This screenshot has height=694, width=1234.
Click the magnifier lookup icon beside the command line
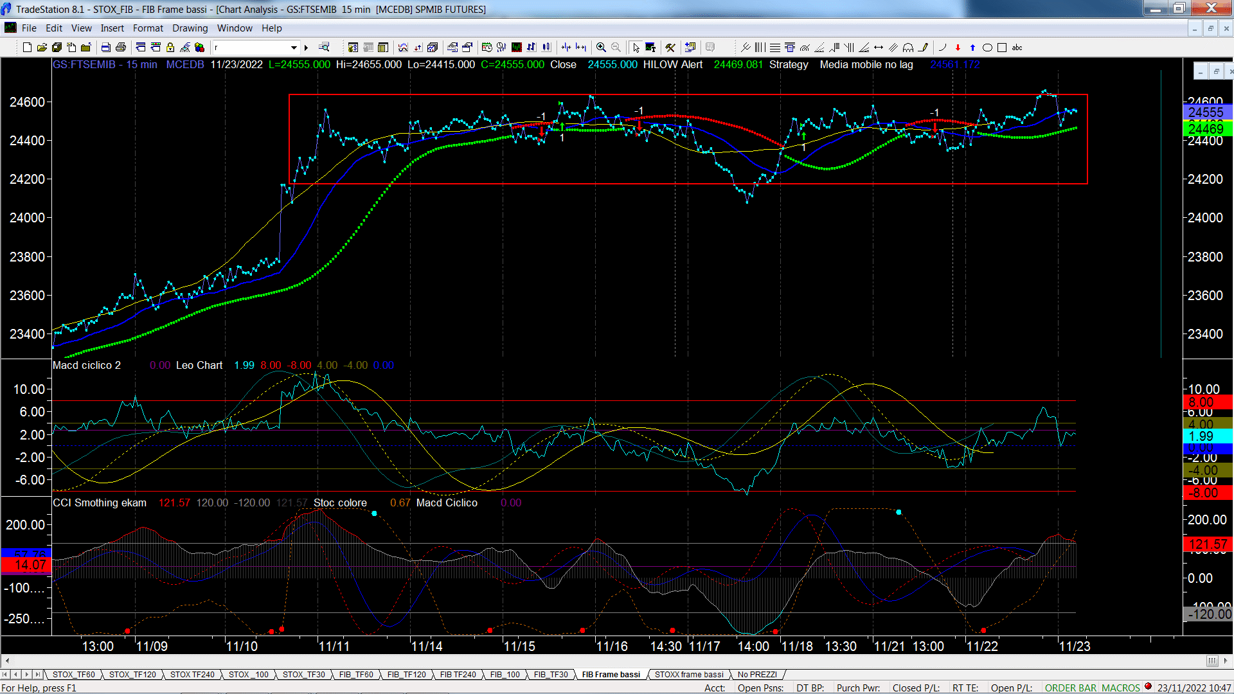coord(324,48)
